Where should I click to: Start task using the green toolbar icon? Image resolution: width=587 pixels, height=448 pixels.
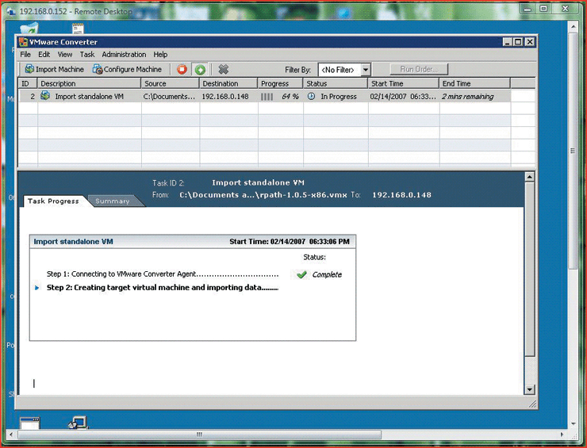[x=200, y=69]
